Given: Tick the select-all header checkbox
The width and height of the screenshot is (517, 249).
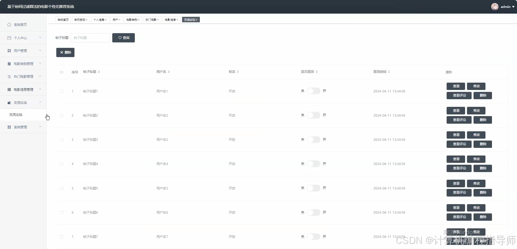Looking at the screenshot, I should point(62,72).
